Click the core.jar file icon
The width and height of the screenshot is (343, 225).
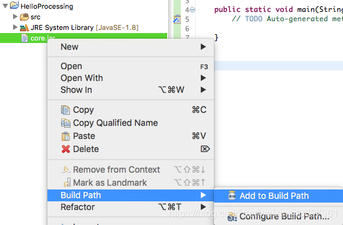(x=24, y=38)
